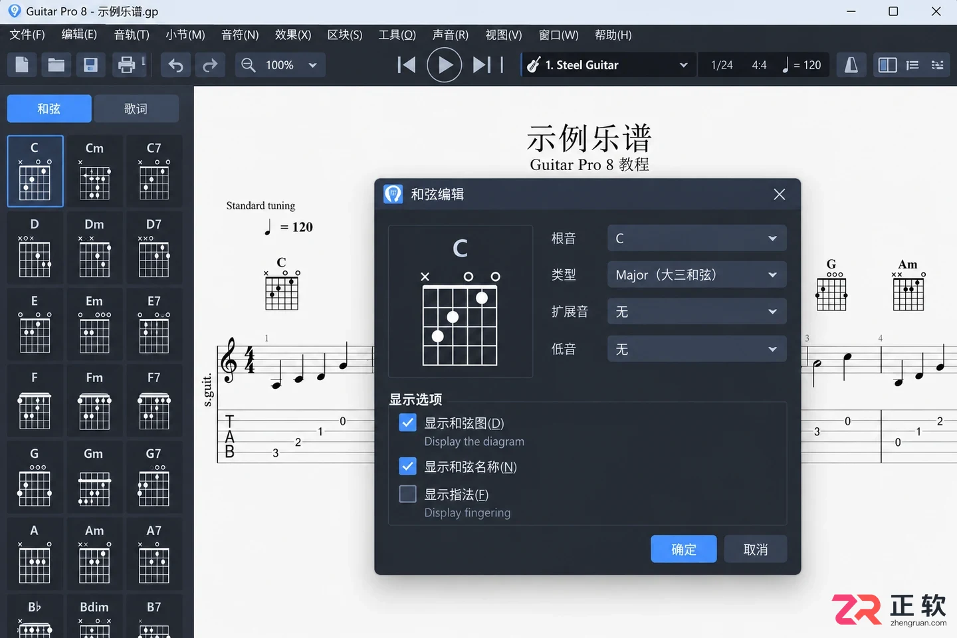This screenshot has height=638, width=957.
Task: Open the 工具(O) menu
Action: [397, 35]
